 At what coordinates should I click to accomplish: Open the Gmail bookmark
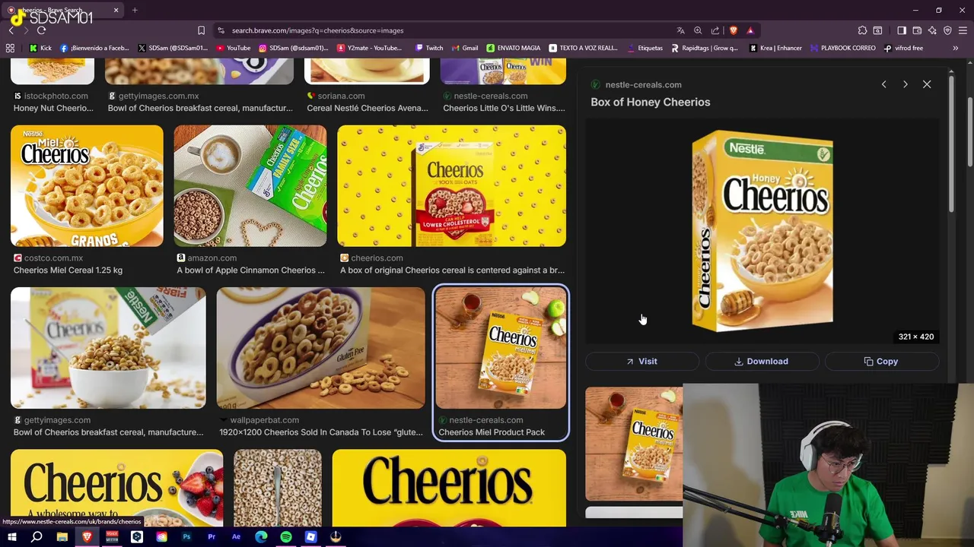[x=464, y=48]
